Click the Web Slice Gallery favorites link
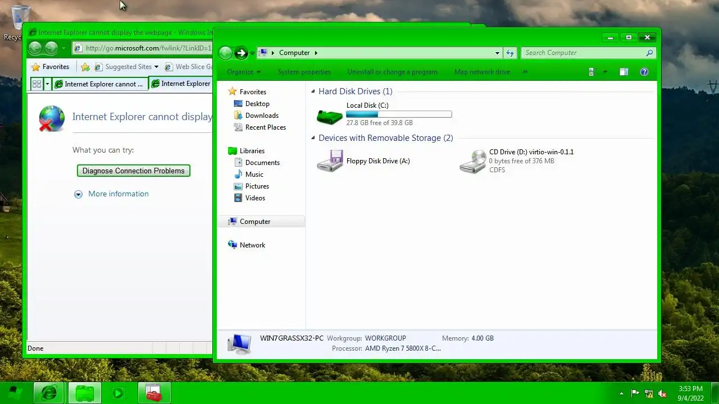Screen dimensions: 719x404 (188, 67)
